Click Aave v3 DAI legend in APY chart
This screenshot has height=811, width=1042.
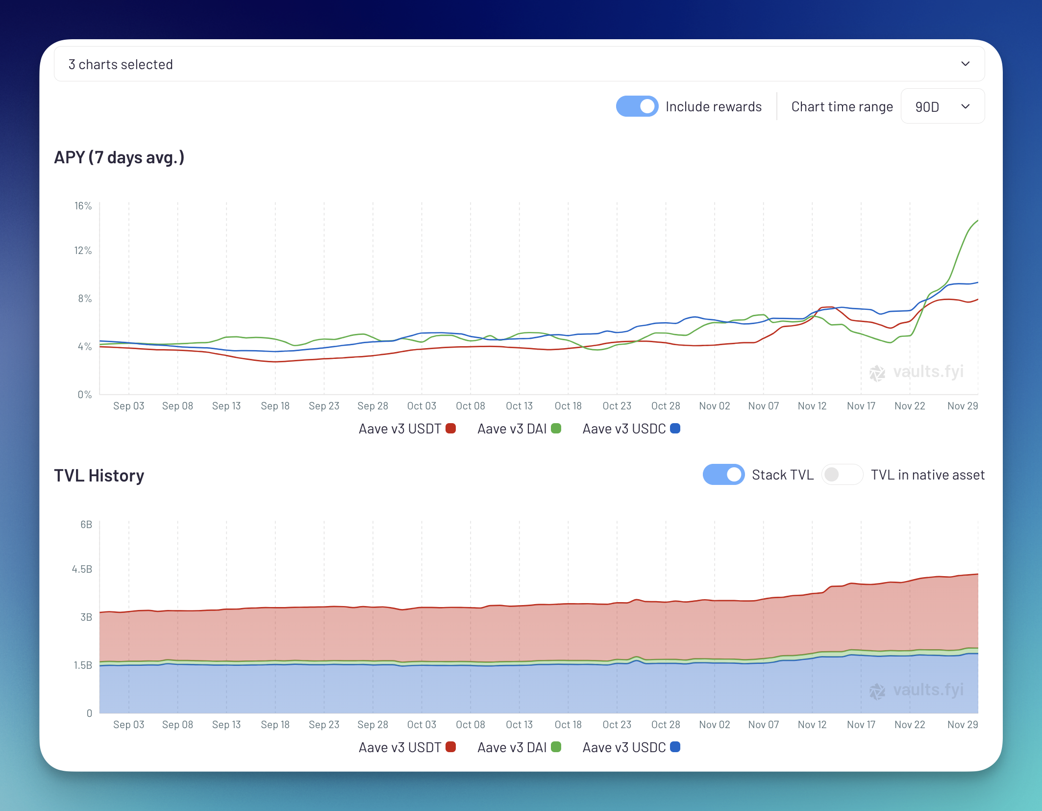[x=519, y=429]
